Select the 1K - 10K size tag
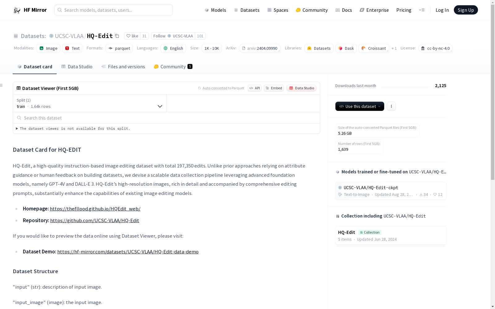The width and height of the screenshot is (495, 309). pyautogui.click(x=212, y=48)
